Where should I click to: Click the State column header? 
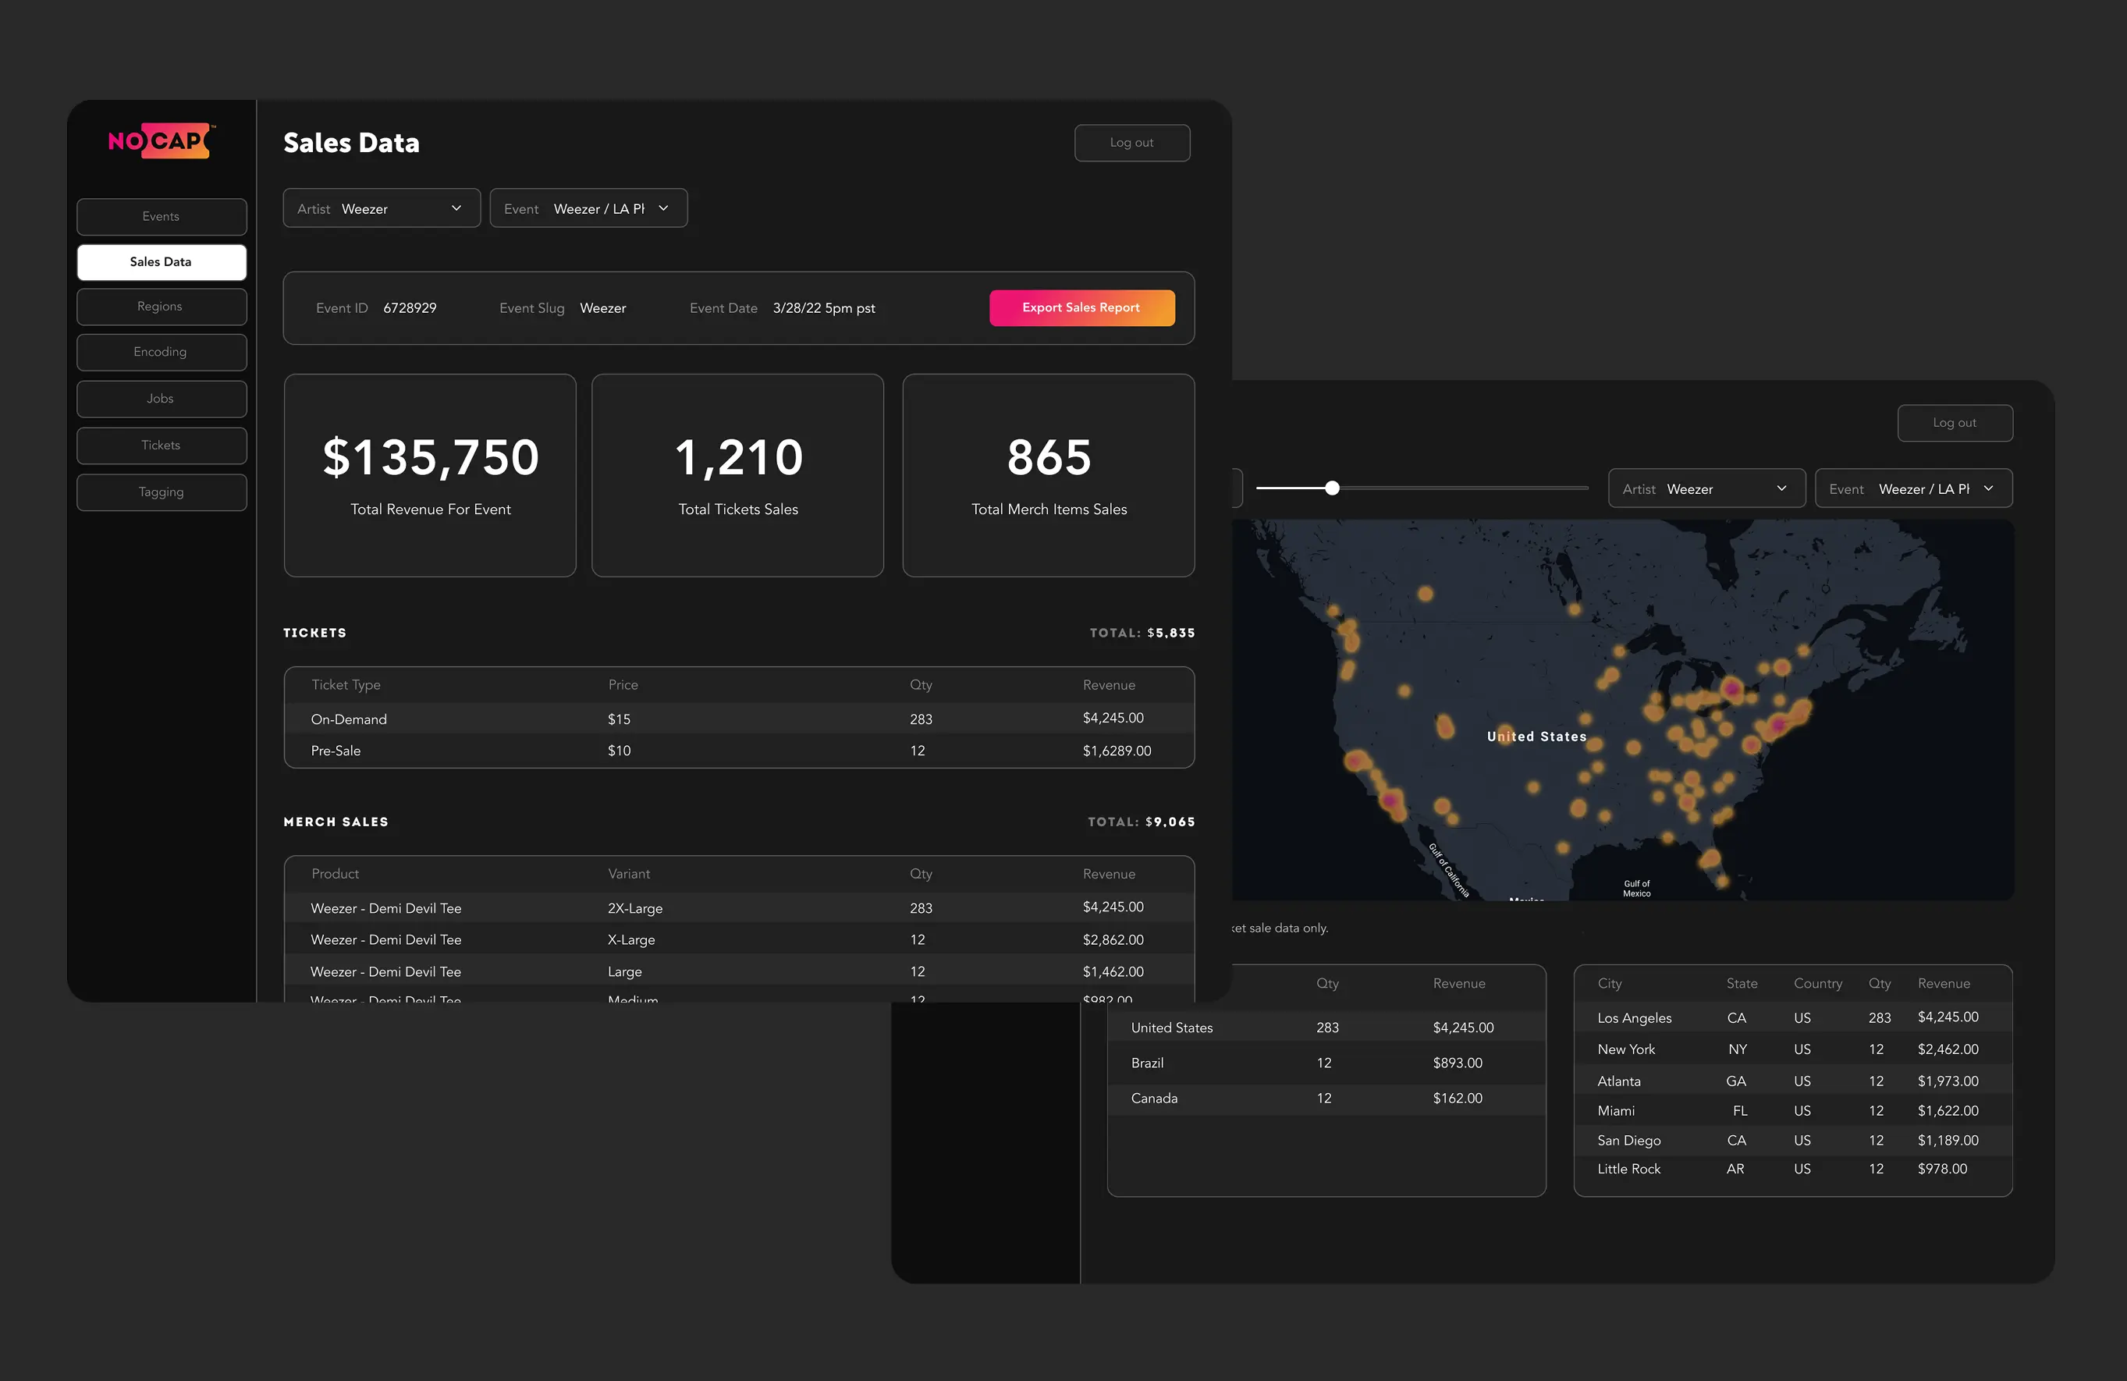[1742, 983]
